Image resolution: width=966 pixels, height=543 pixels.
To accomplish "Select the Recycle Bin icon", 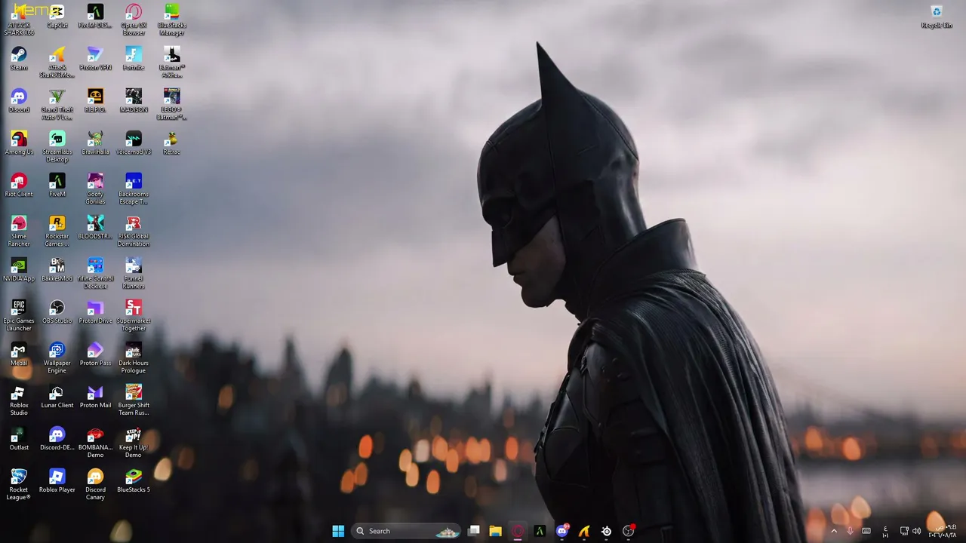I will [x=937, y=17].
